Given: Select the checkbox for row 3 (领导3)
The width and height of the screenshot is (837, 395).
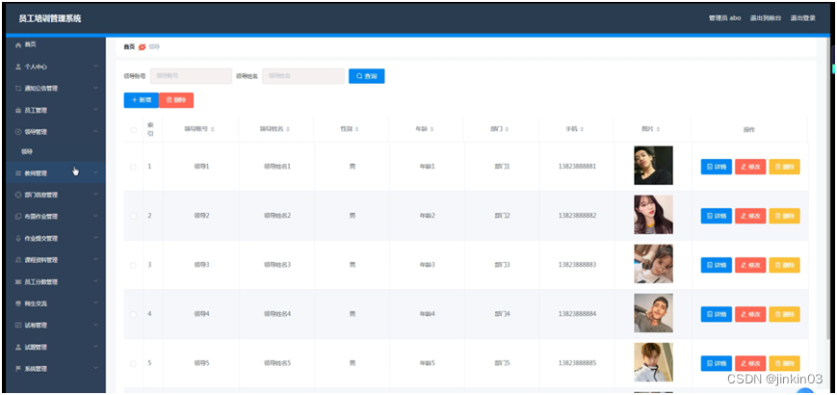Looking at the screenshot, I should click(134, 265).
